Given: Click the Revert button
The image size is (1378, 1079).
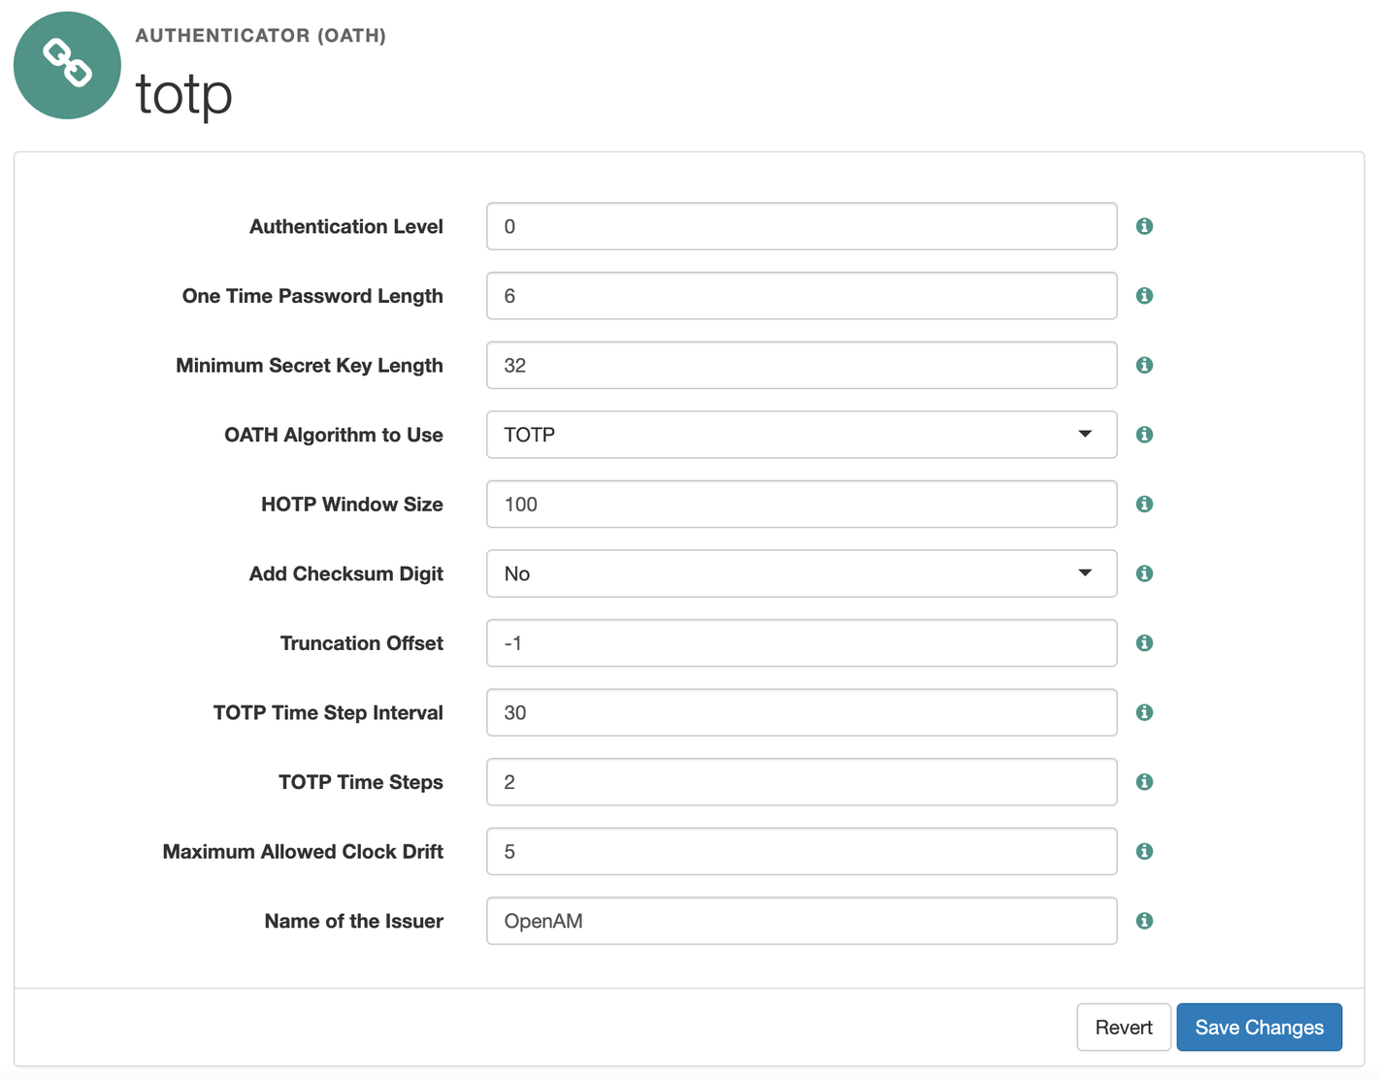Looking at the screenshot, I should coord(1124,1027).
